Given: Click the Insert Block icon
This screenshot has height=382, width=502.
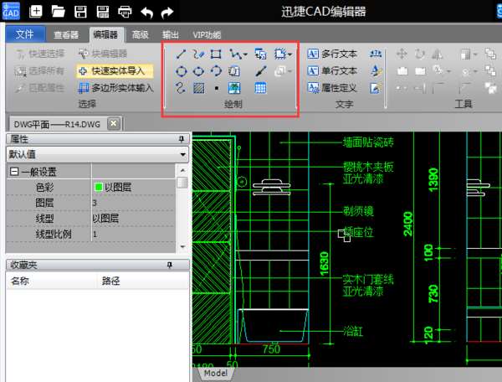Looking at the screenshot, I should point(260,54).
